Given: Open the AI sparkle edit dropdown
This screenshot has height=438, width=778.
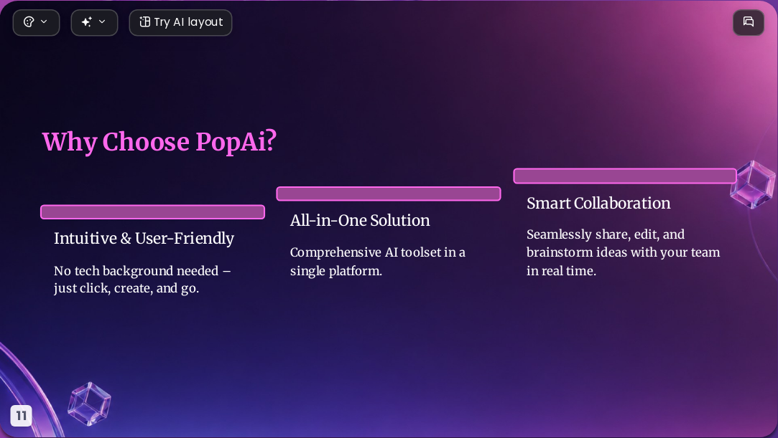Looking at the screenshot, I should pyautogui.click(x=94, y=22).
